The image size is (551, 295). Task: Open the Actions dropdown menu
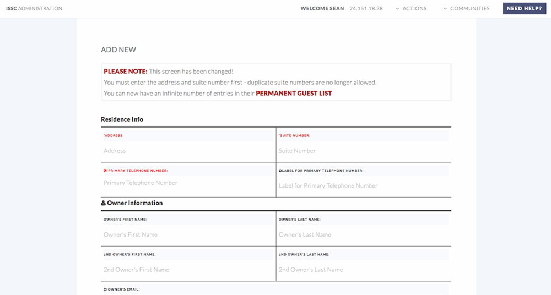point(411,8)
